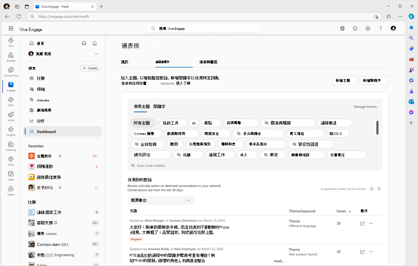
Task: Open the Contoso Electronics community link
Action: 183,221
